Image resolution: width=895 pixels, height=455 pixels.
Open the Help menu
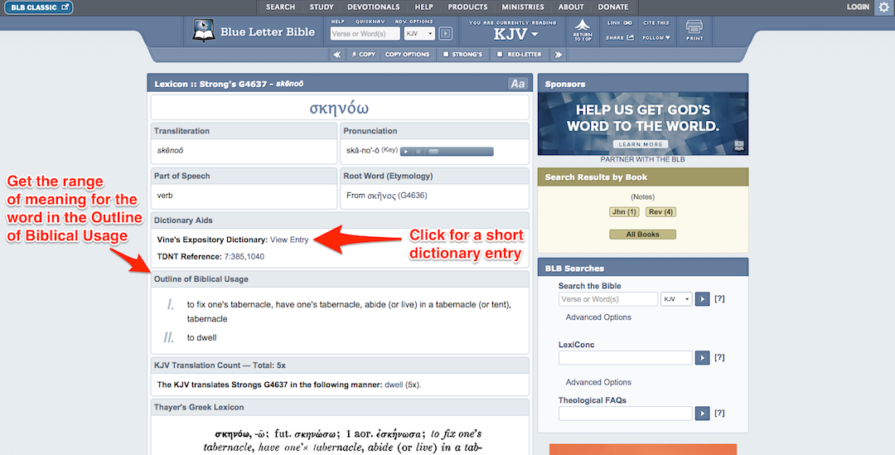pos(423,7)
